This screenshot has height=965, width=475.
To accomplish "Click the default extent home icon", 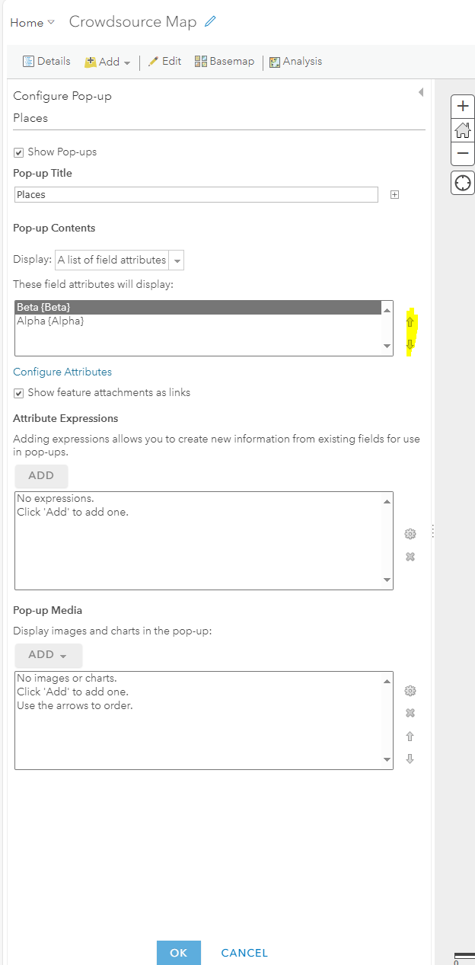I will point(462,129).
